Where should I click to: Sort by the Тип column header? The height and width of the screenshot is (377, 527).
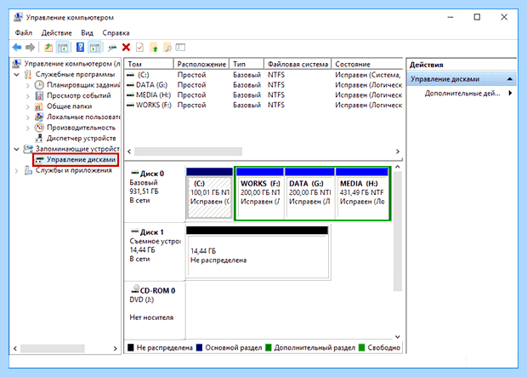(x=246, y=64)
